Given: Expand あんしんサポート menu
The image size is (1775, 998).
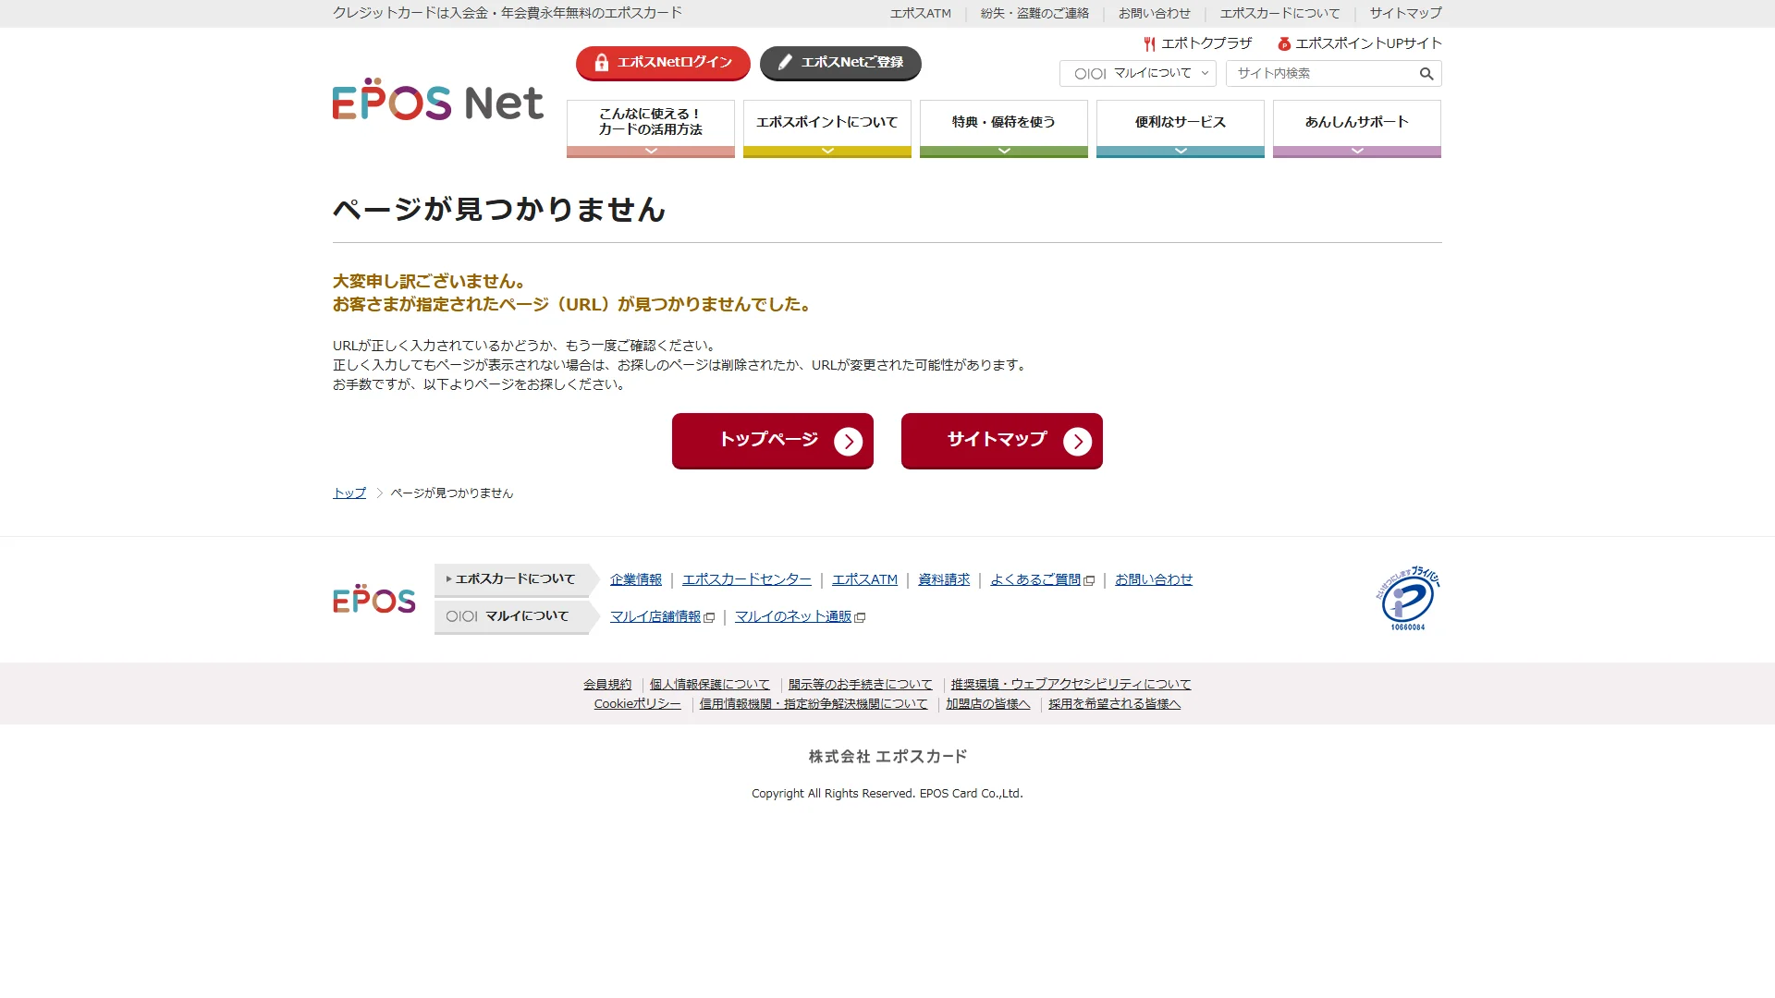Looking at the screenshot, I should tap(1357, 128).
